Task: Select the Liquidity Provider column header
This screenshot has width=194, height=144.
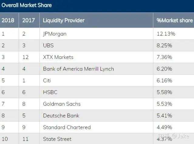Action: pos(64,20)
